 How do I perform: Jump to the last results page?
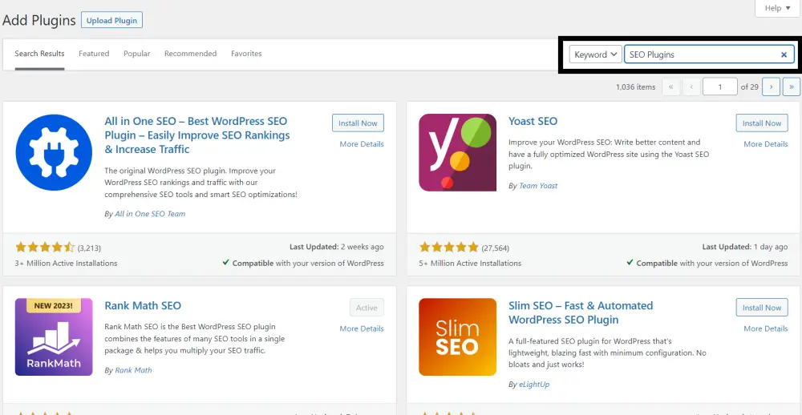pos(792,87)
